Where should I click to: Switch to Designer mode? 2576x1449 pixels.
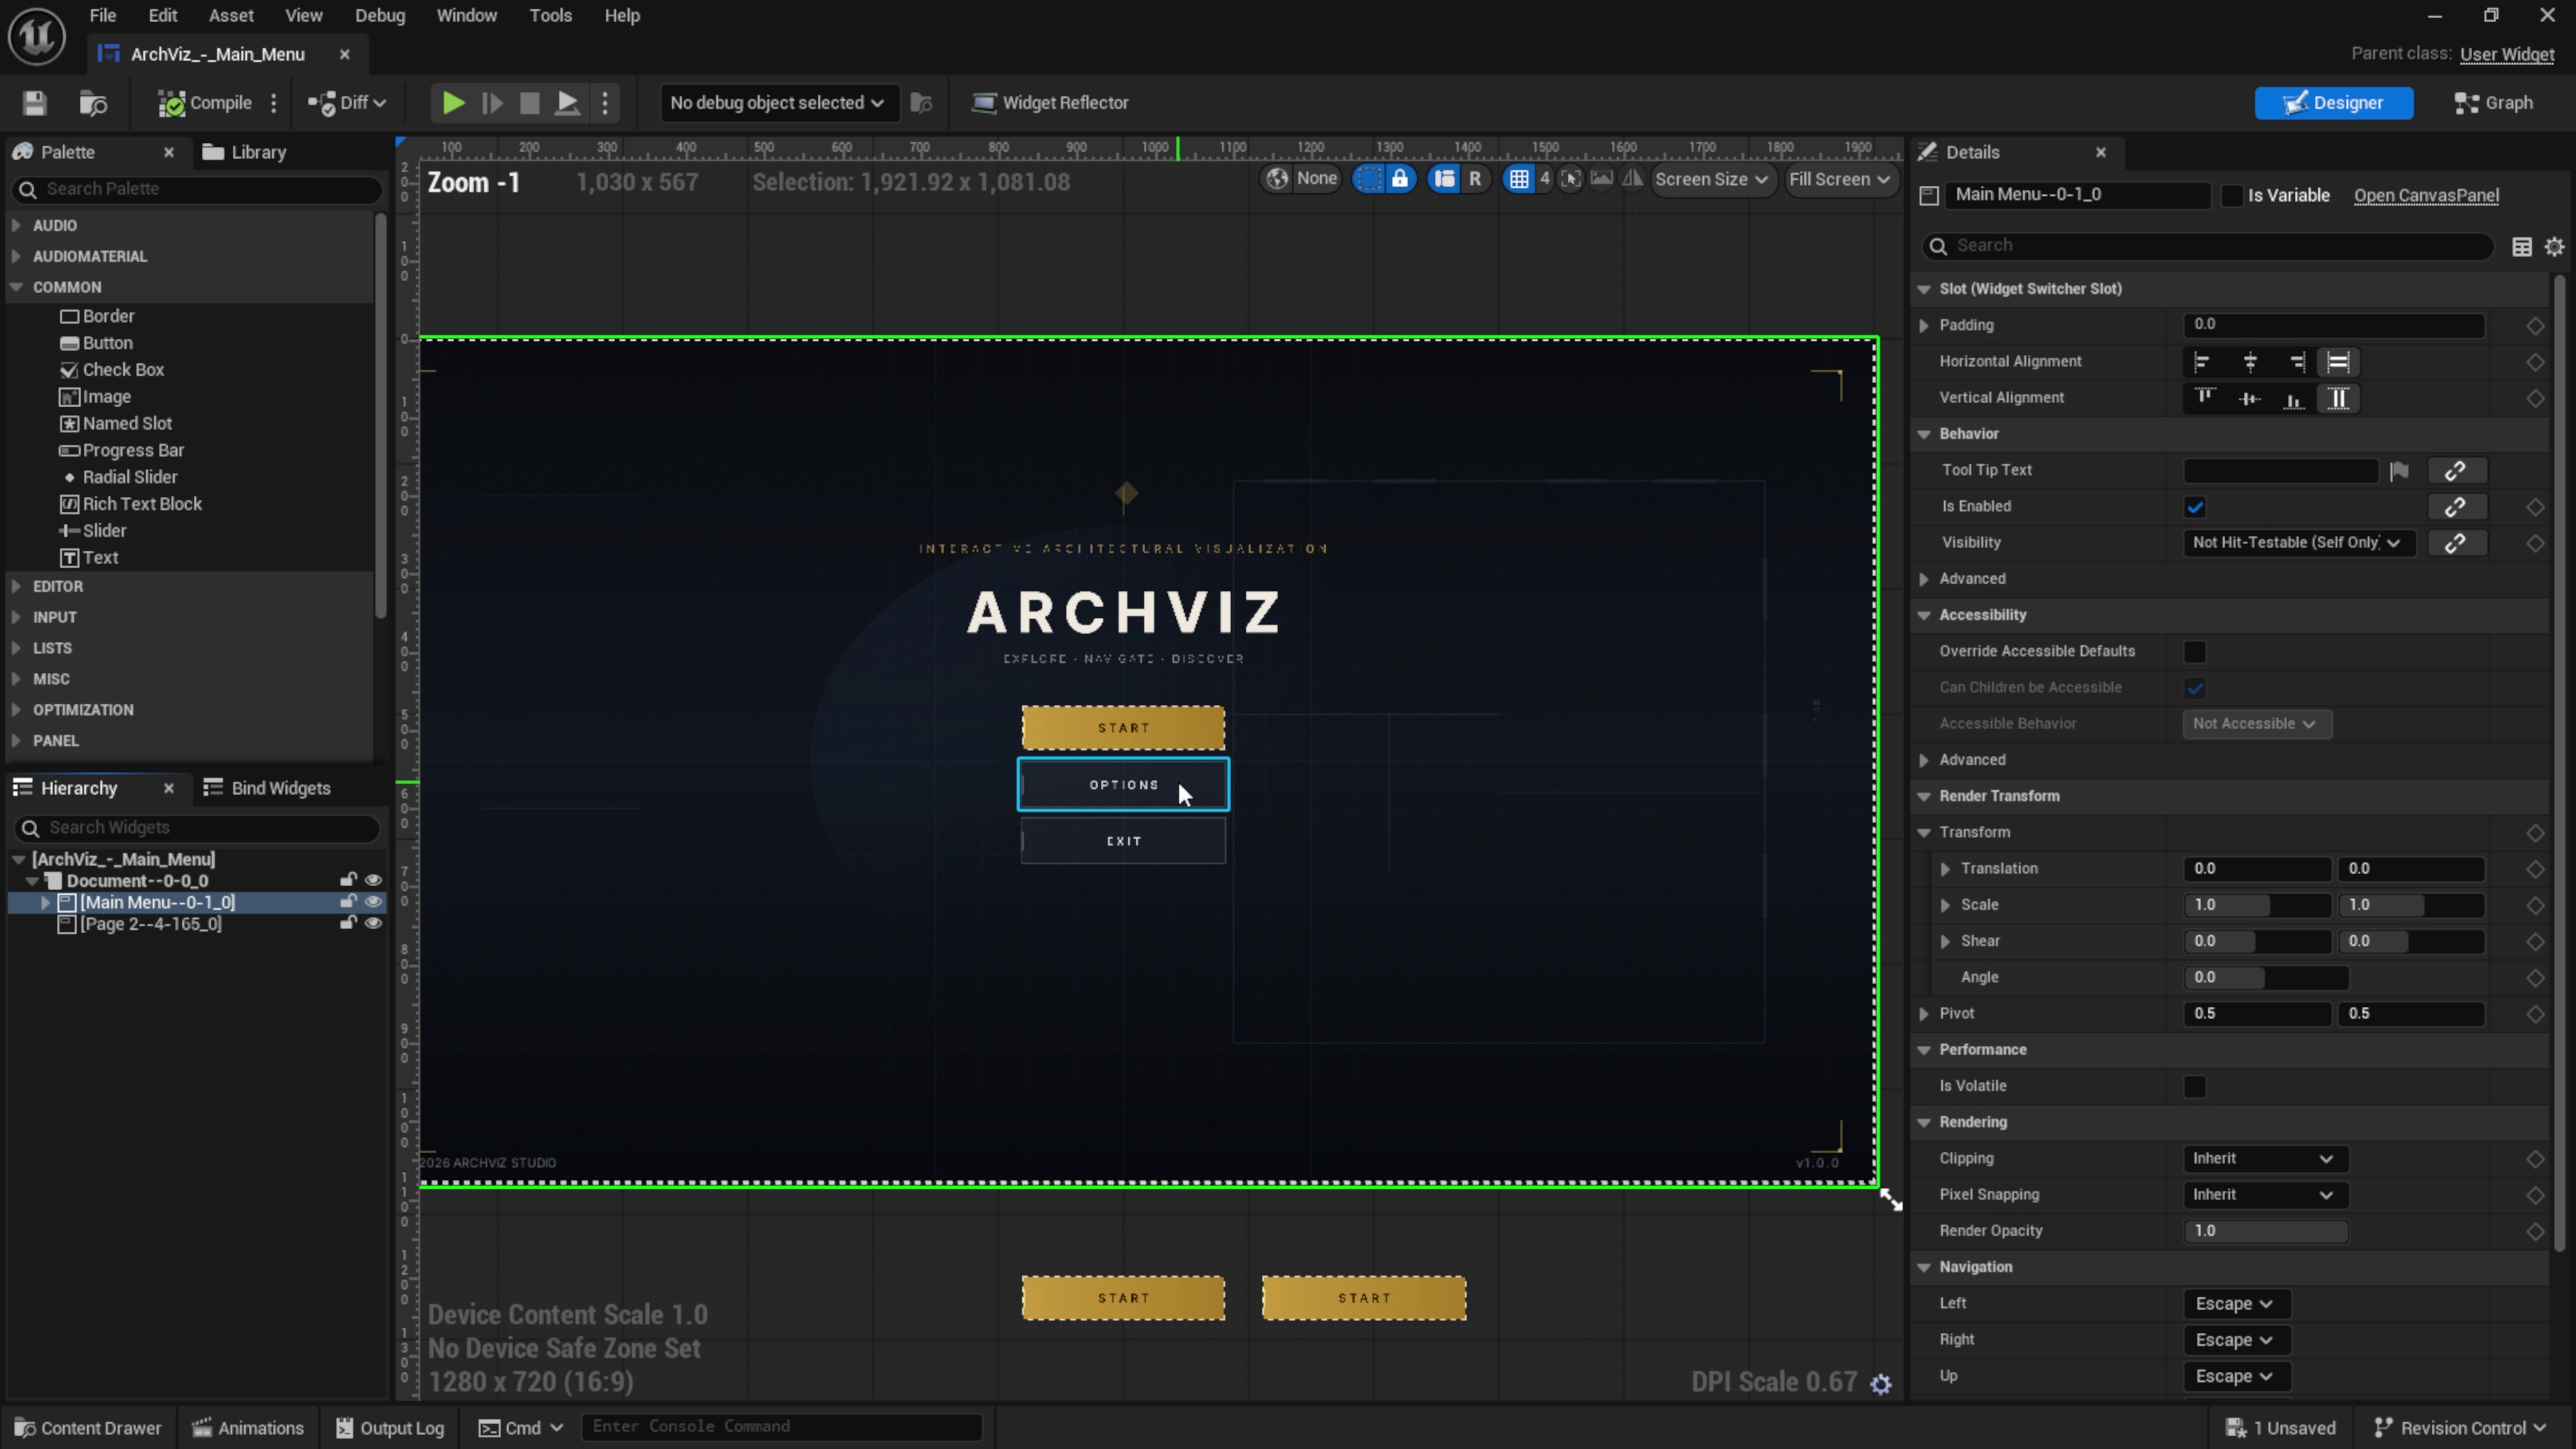2333,103
